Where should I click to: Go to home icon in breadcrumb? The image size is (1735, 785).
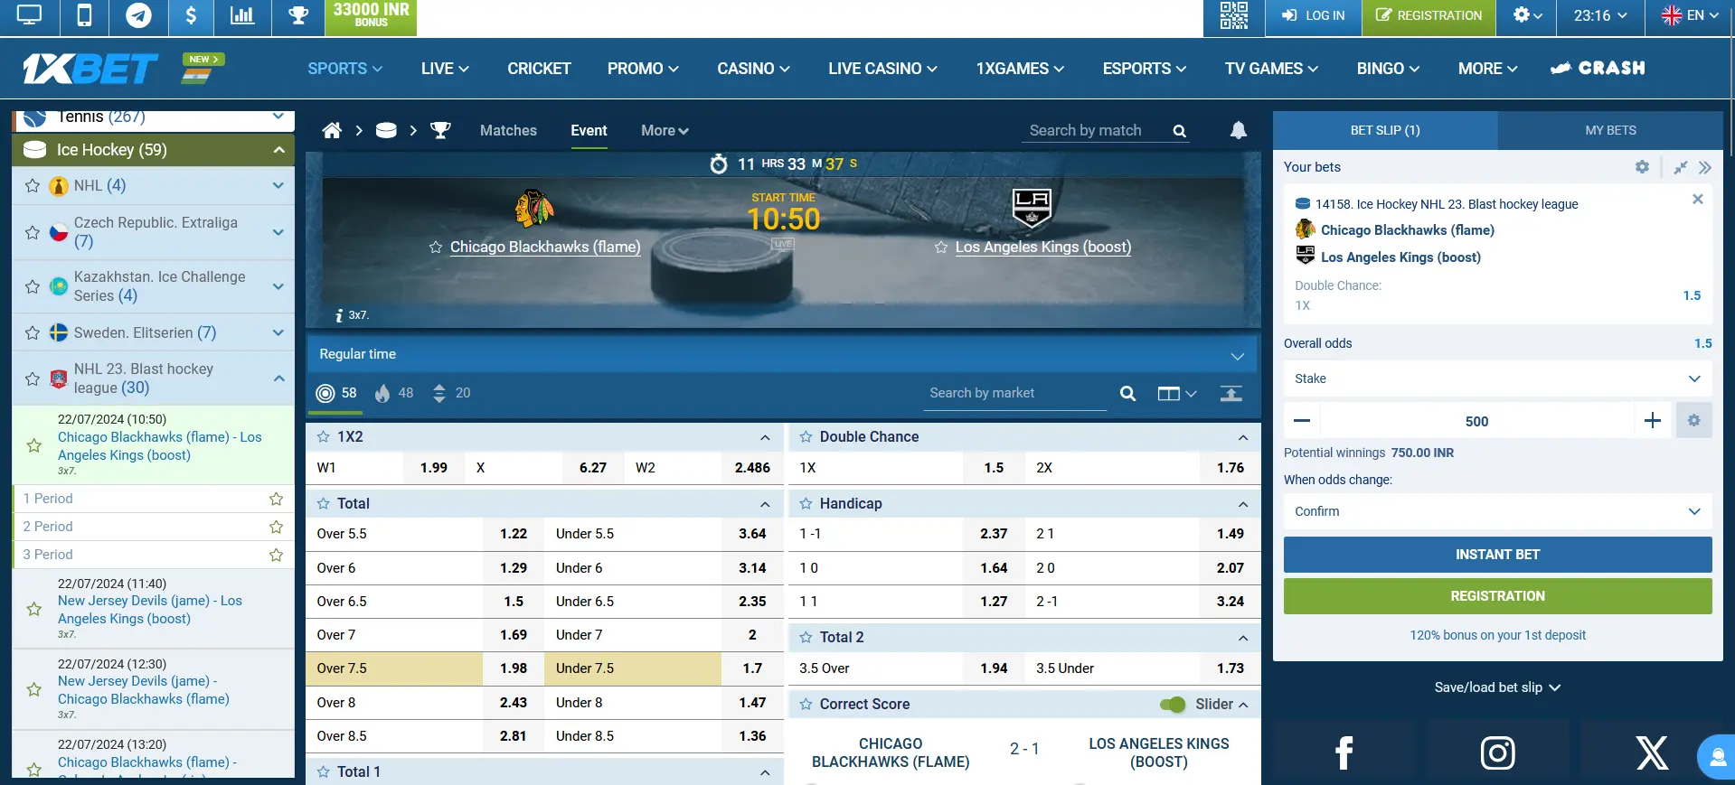click(x=332, y=131)
